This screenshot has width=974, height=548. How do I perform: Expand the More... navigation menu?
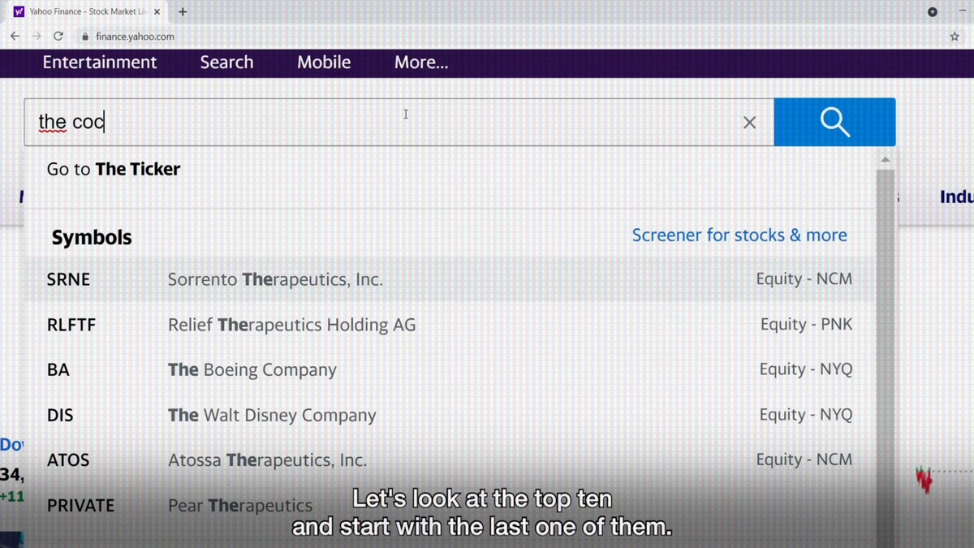click(x=420, y=63)
